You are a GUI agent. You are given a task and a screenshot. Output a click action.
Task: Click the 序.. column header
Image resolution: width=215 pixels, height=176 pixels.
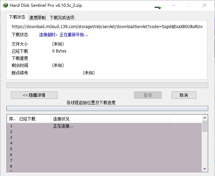(x=12, y=119)
